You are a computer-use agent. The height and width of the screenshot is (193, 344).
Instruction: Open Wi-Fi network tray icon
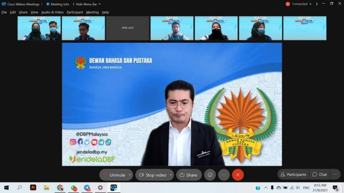click(x=292, y=188)
